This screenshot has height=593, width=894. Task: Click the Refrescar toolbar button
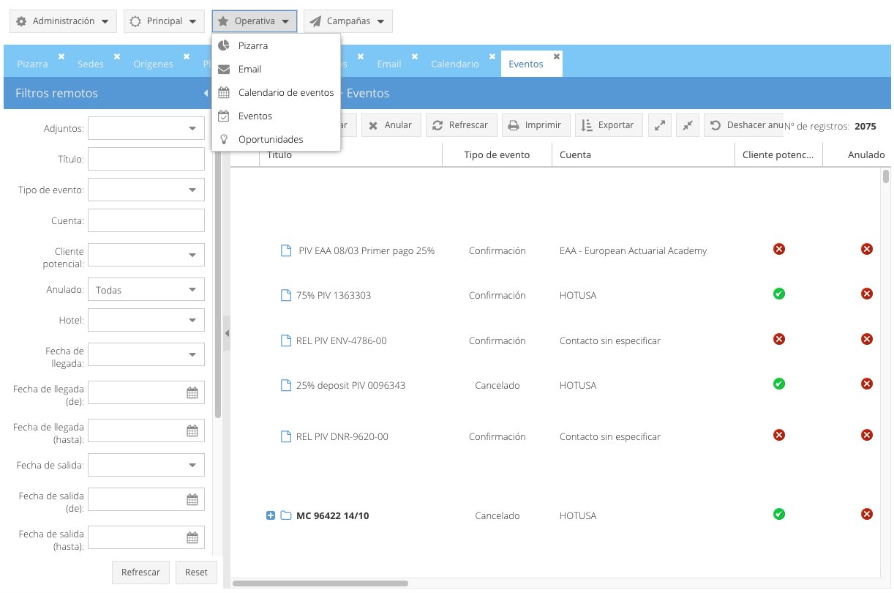click(462, 125)
